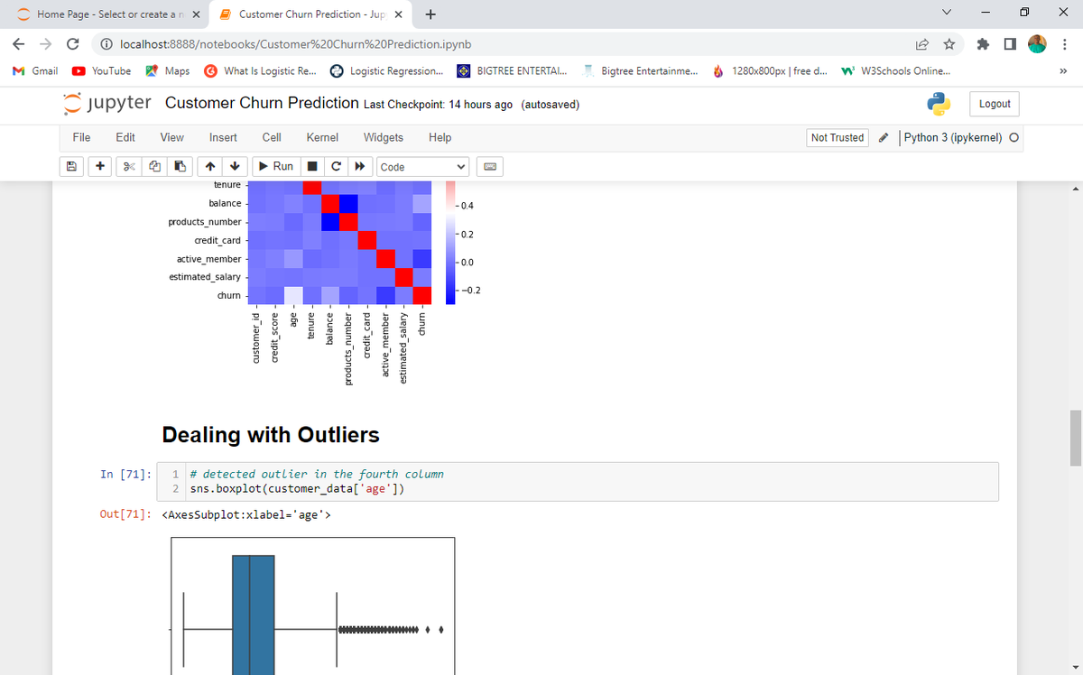Viewport: 1083px width, 675px height.
Task: Click kernel idle indicator circle
Action: tap(1014, 138)
